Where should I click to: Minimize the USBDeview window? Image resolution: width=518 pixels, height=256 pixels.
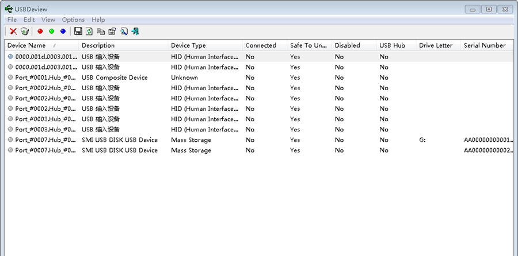point(473,9)
